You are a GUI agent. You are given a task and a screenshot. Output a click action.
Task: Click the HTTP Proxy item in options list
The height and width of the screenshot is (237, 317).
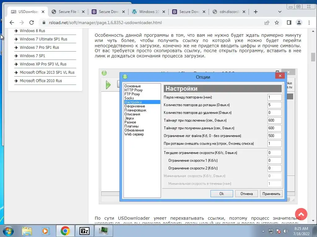click(x=133, y=90)
